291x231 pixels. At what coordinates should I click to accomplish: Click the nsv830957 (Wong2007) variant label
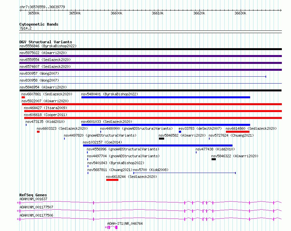(39, 73)
